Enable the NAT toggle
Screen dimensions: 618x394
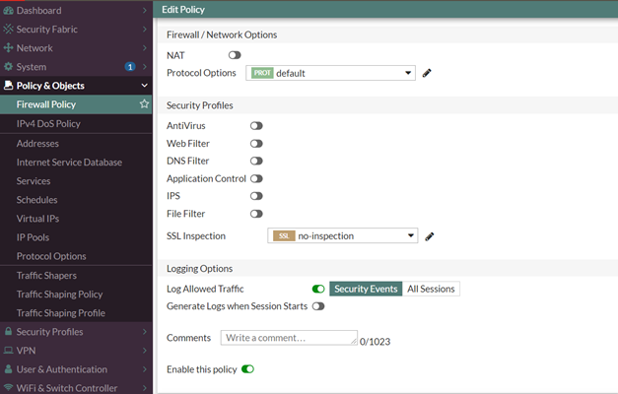pos(235,55)
